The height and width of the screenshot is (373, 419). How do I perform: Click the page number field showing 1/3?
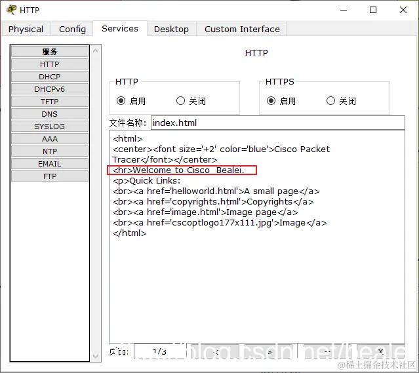160,351
